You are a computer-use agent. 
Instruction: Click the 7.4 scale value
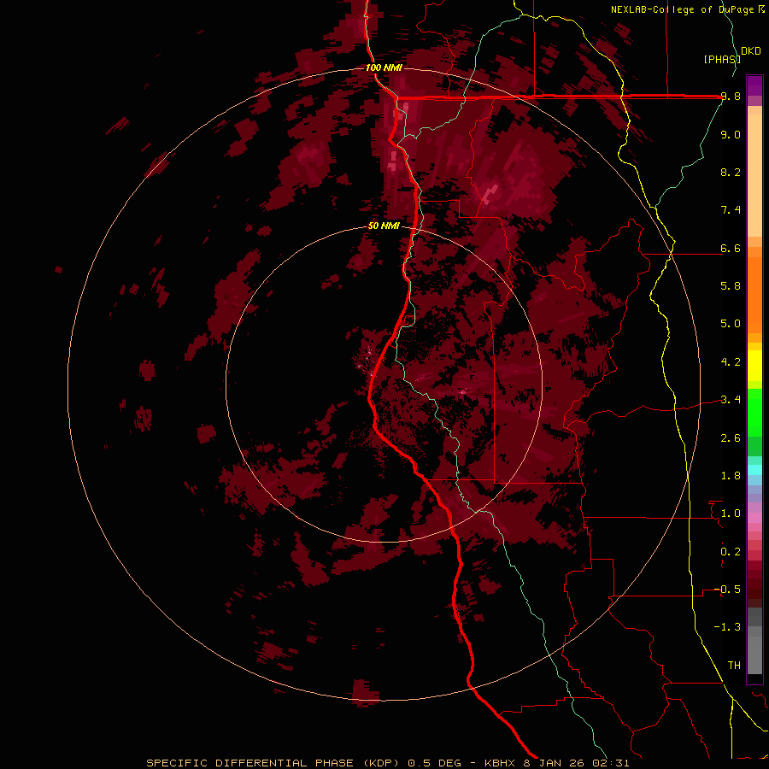(731, 210)
